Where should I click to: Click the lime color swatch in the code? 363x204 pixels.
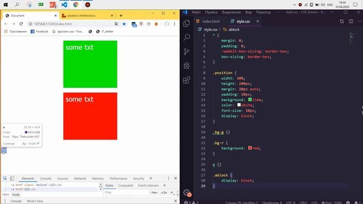pyautogui.click(x=250, y=100)
